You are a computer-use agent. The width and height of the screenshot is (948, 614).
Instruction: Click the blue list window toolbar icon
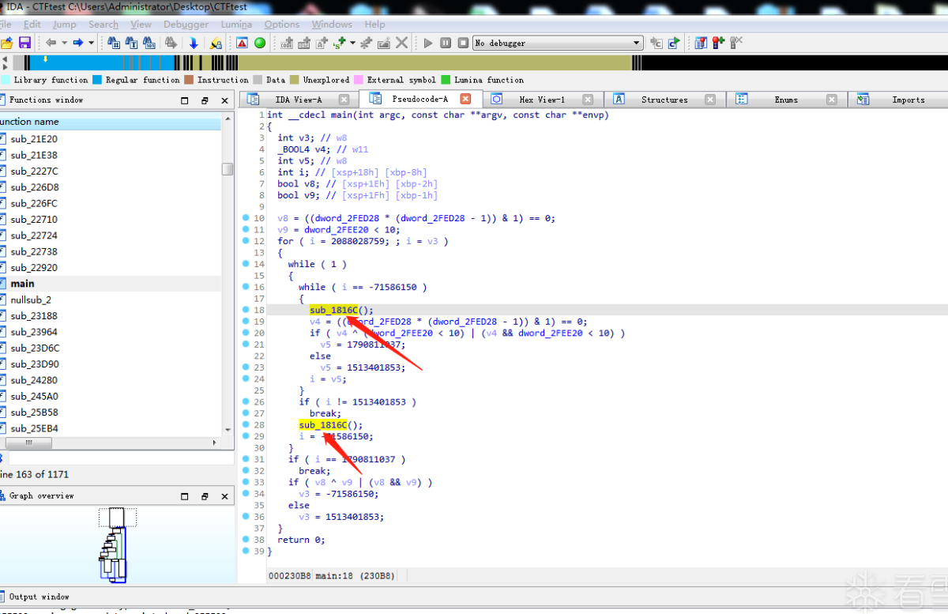(x=701, y=43)
